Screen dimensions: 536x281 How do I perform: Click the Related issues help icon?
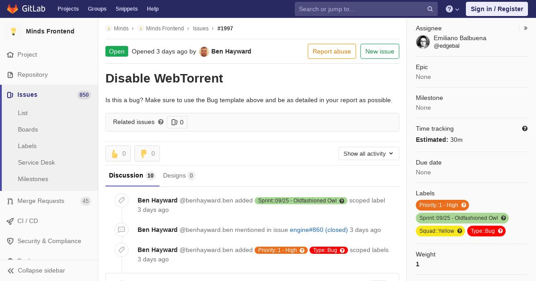point(161,122)
